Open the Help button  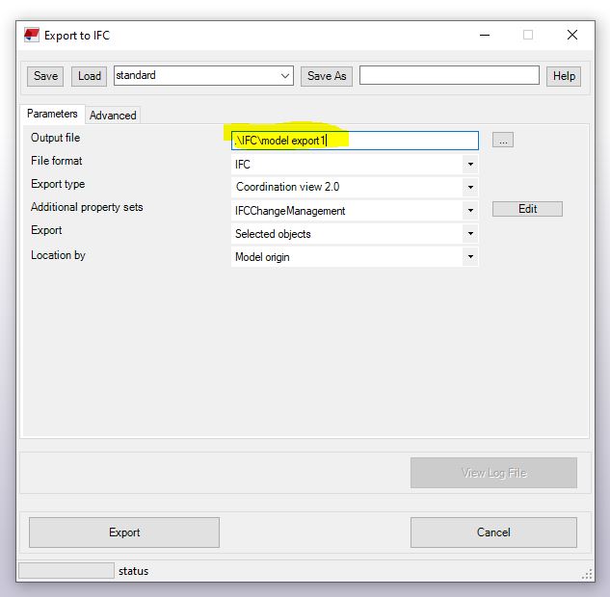564,76
